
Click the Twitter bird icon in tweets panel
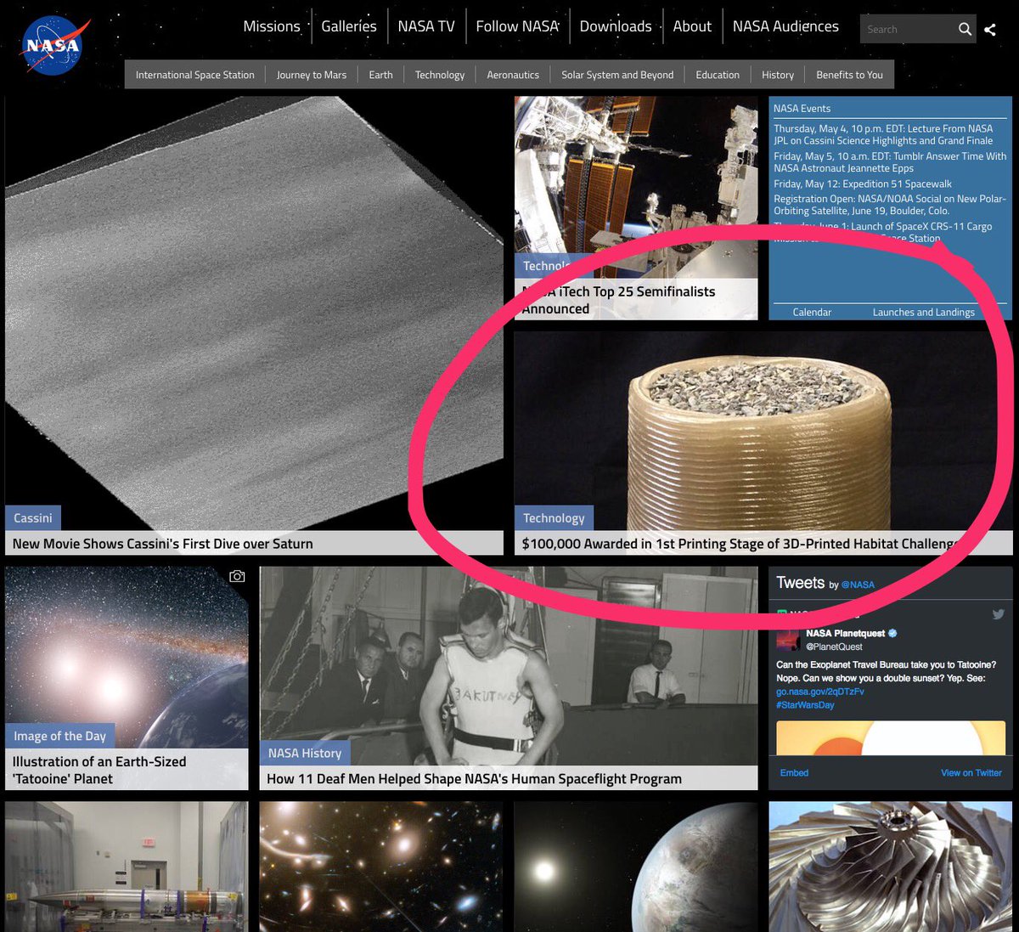pyautogui.click(x=998, y=614)
